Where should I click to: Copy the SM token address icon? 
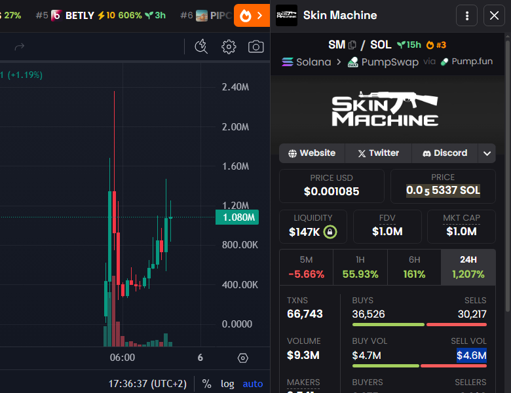pyautogui.click(x=352, y=45)
